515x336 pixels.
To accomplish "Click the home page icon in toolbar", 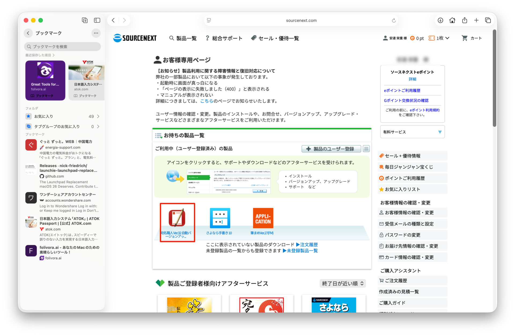I will coord(452,20).
